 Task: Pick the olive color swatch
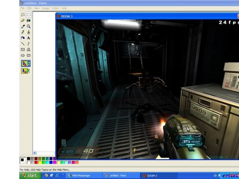40,158
